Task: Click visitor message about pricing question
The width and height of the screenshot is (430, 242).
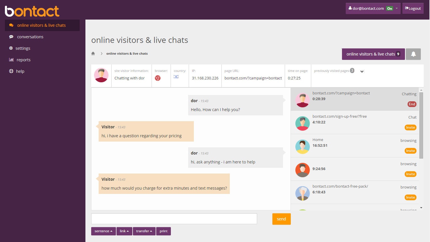Action: pos(146,131)
